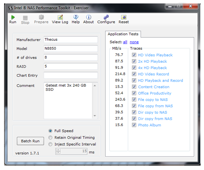Image resolution: width=204 pixels, height=170 pixels.
Task: Click the HD Video Record trace label
Action: (154, 74)
